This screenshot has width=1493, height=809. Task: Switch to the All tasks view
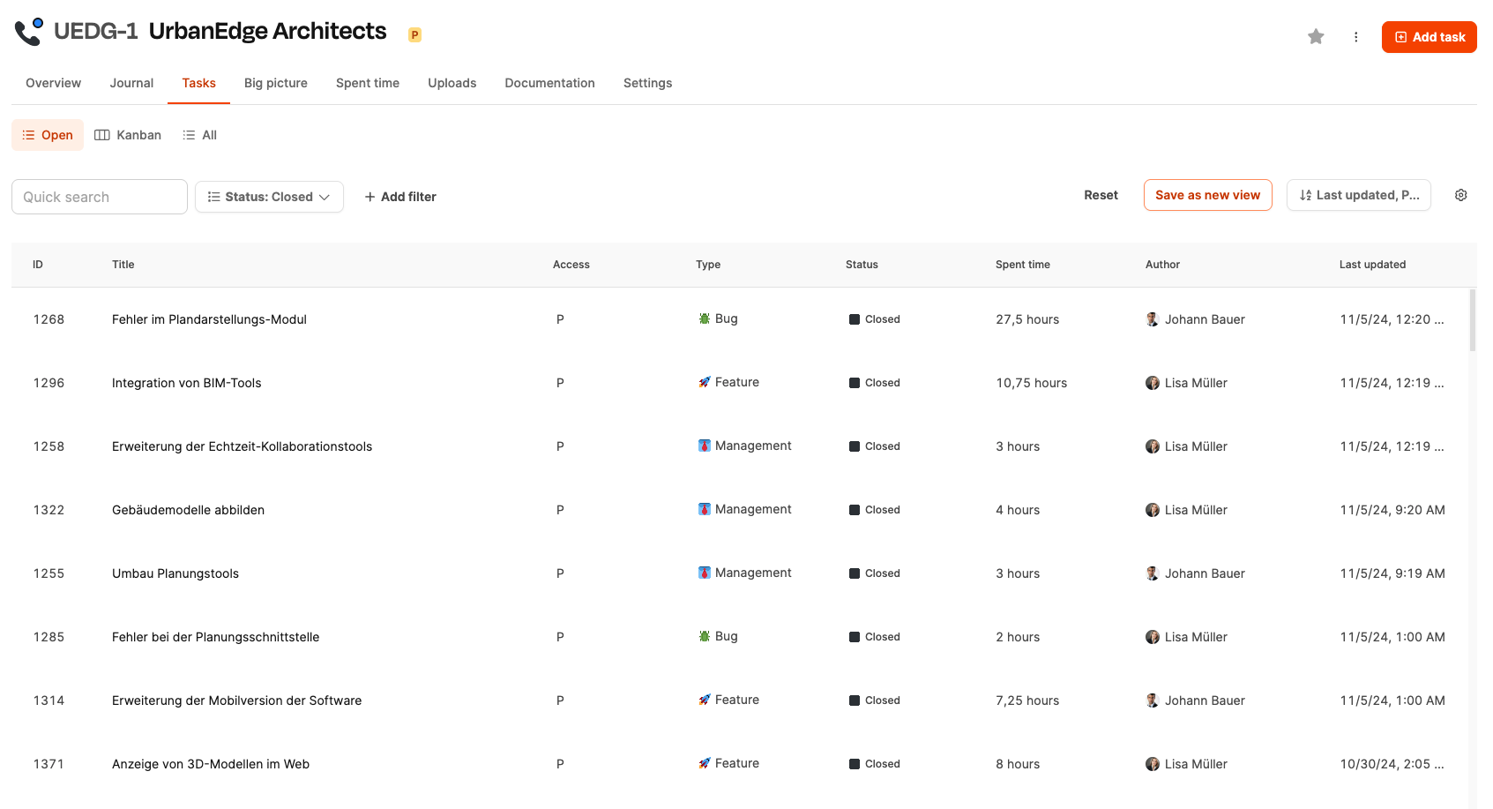[200, 135]
